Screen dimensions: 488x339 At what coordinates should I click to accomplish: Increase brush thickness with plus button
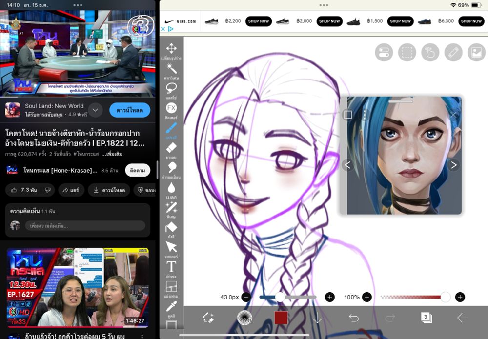tap(329, 297)
